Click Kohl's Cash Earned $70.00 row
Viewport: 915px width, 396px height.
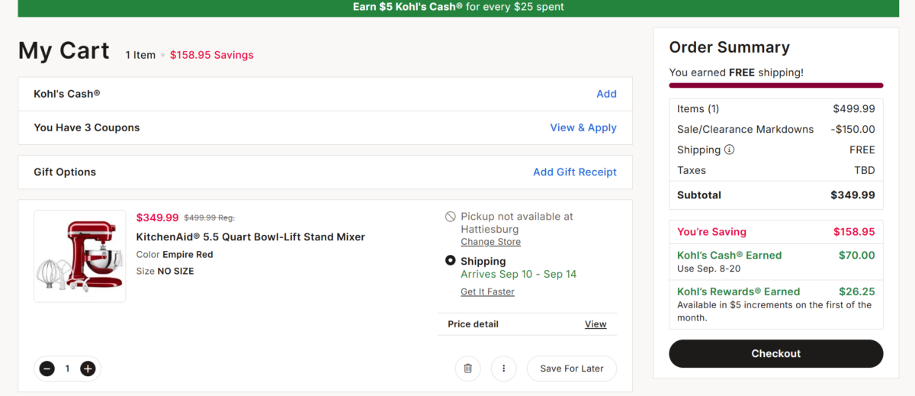coord(776,262)
